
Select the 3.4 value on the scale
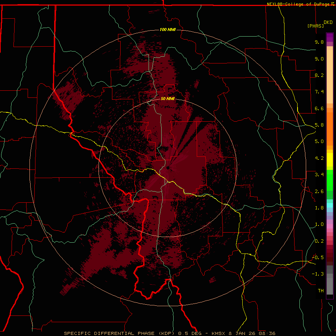[x=319, y=175]
